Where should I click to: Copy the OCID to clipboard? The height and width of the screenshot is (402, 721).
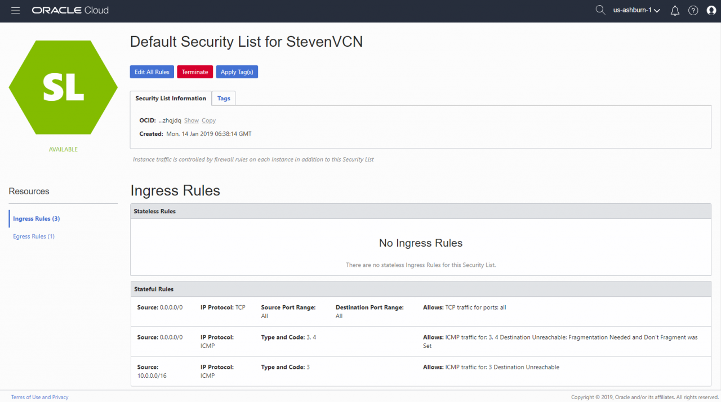208,120
